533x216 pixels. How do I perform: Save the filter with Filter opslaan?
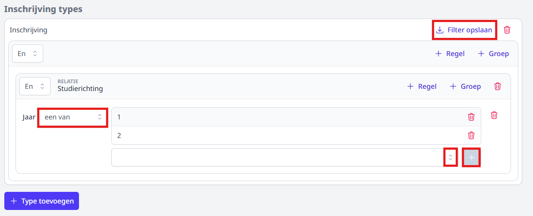[464, 30]
